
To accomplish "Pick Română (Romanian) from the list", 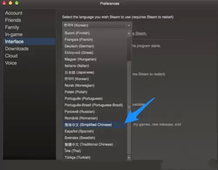I will pyautogui.click(x=95, y=118).
